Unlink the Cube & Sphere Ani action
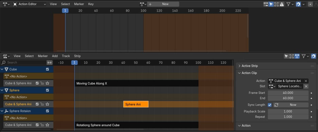Viewport: 318px width, 132px height. coord(306,81)
